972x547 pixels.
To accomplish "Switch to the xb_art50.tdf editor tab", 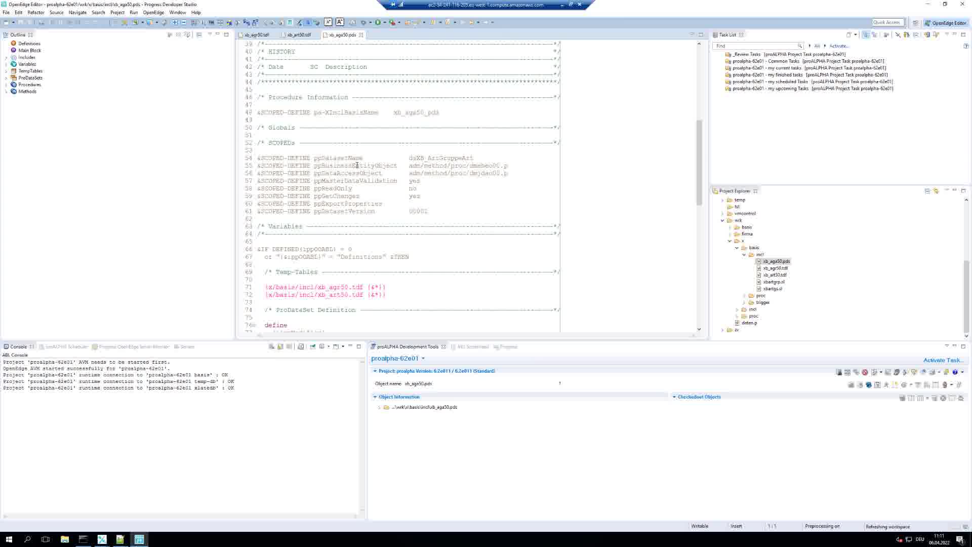I will tap(299, 35).
